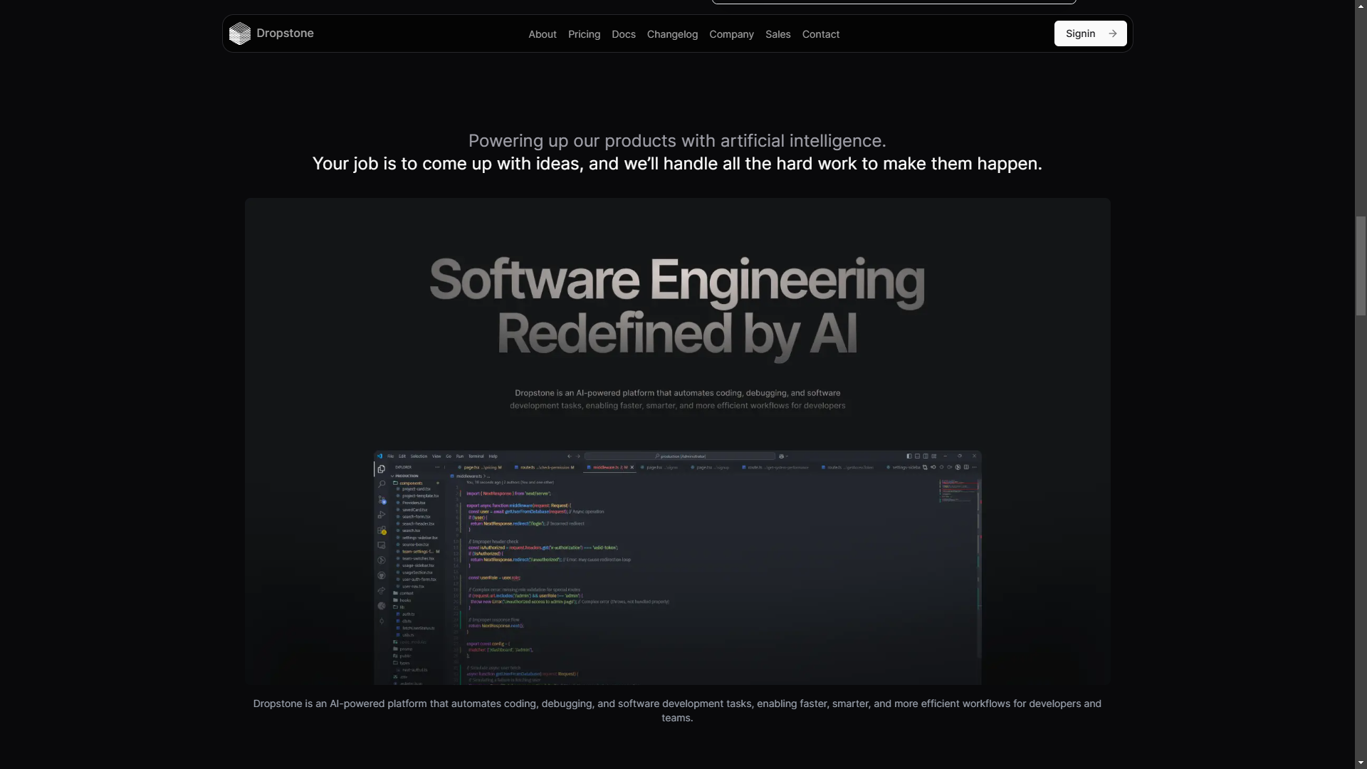Click the 'Powering up our products' heading text
1367x769 pixels.
[677, 141]
